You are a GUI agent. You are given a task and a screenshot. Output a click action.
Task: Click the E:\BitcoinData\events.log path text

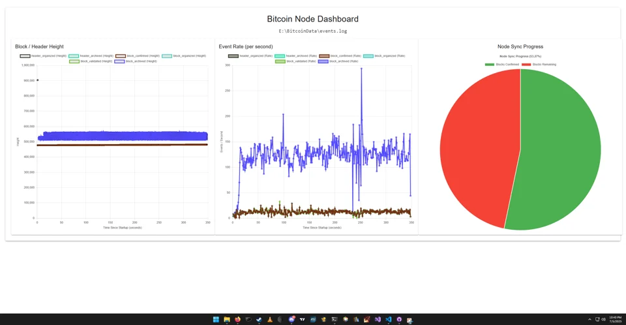312,31
